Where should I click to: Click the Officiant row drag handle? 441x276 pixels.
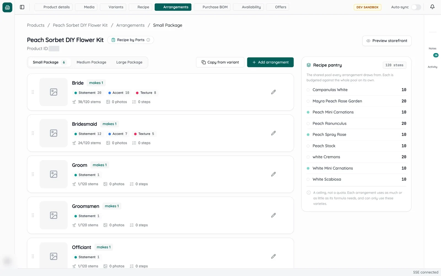pos(33,256)
